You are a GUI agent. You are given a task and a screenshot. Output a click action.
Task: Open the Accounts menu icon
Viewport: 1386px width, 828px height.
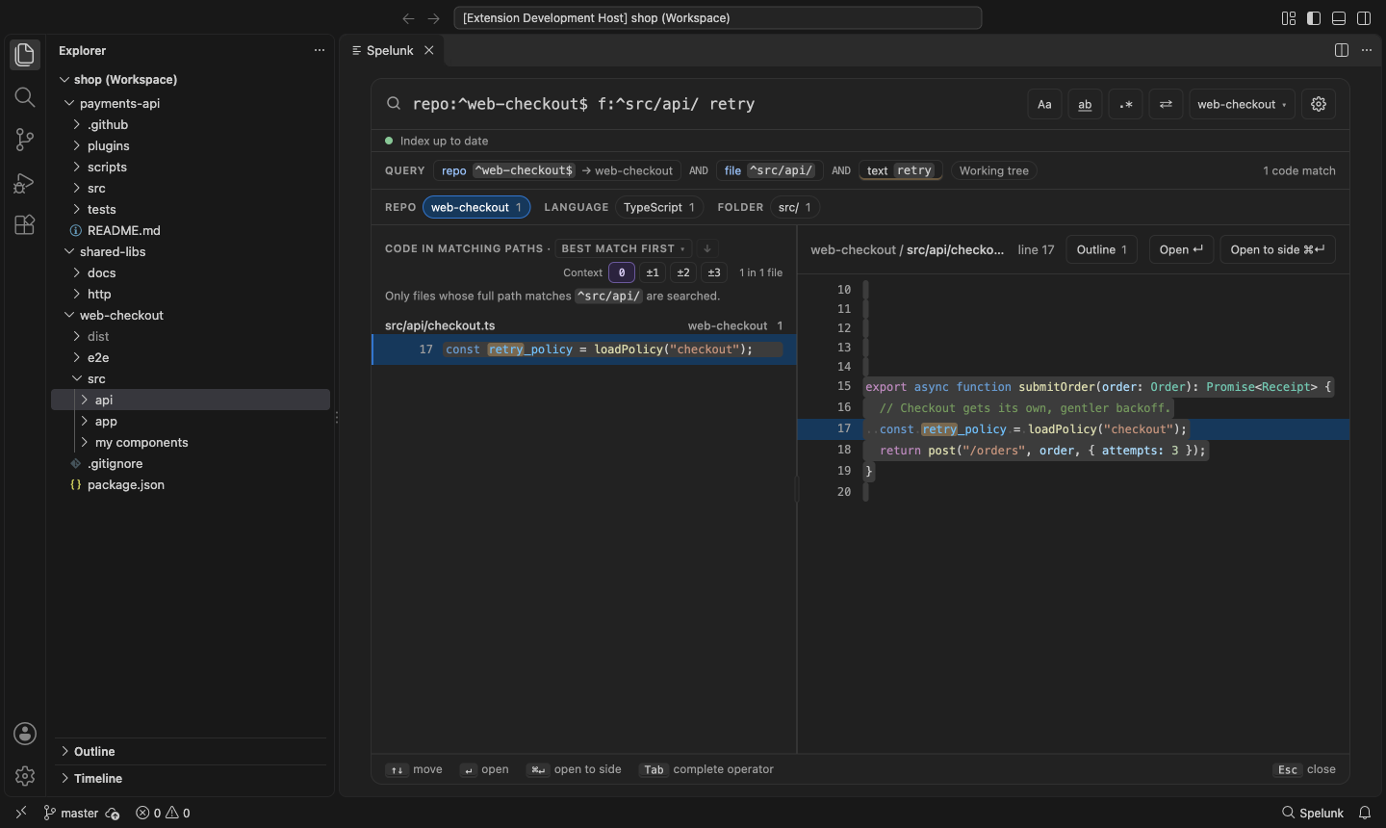point(25,734)
